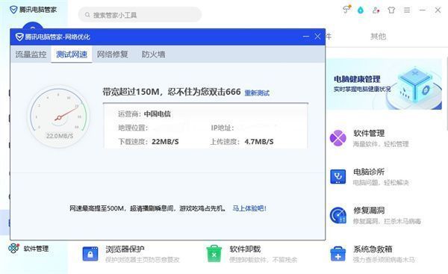Click the umbrella notification icon in title bar
448x274 pixels.
(x=346, y=10)
